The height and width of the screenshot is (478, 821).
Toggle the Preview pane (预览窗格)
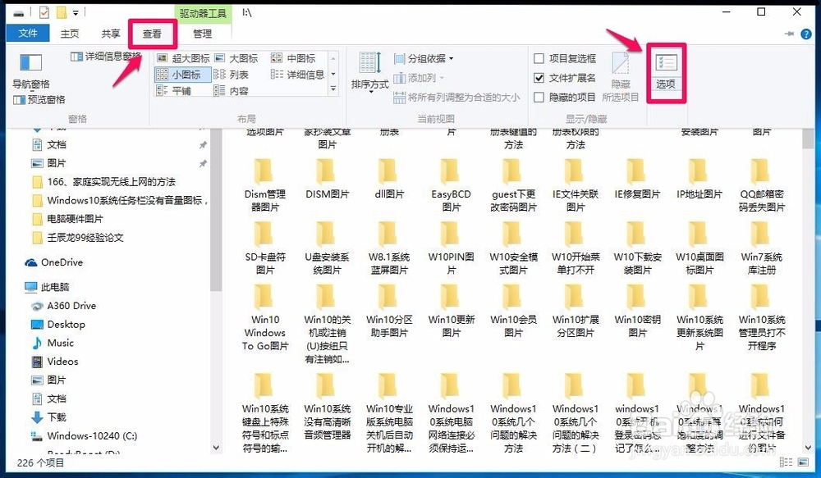coord(39,99)
